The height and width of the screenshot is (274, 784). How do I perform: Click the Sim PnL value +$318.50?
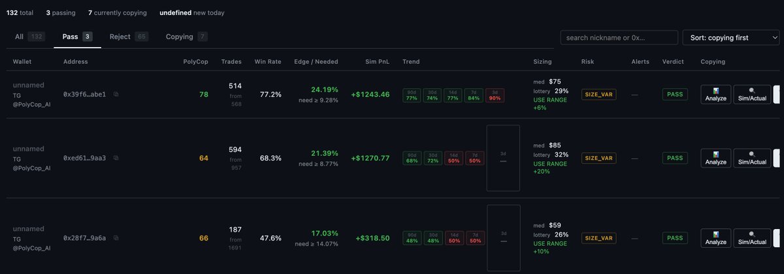(372, 238)
